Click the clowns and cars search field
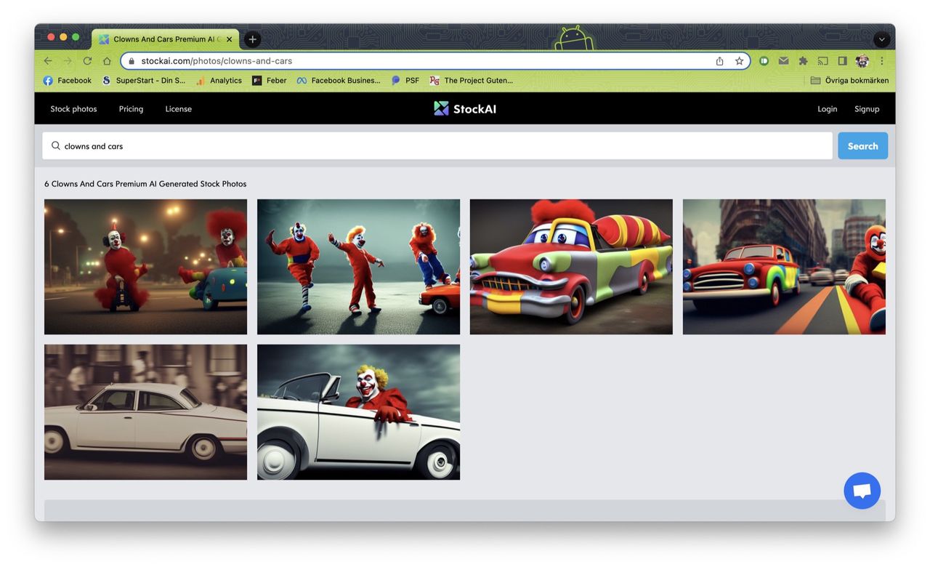 436,146
